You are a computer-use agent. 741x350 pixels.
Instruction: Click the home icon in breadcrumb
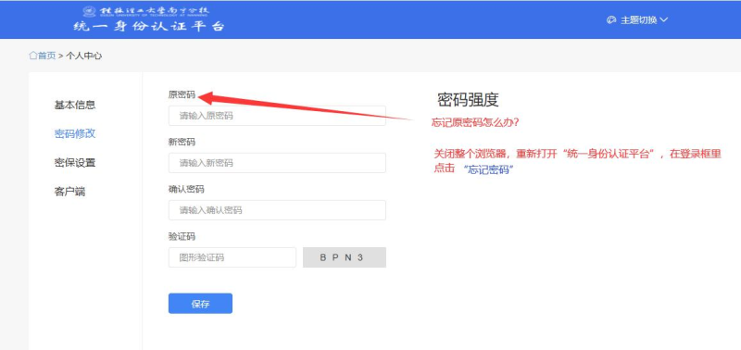pyautogui.click(x=33, y=56)
